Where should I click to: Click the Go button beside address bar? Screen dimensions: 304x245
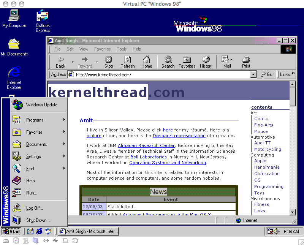267,74
